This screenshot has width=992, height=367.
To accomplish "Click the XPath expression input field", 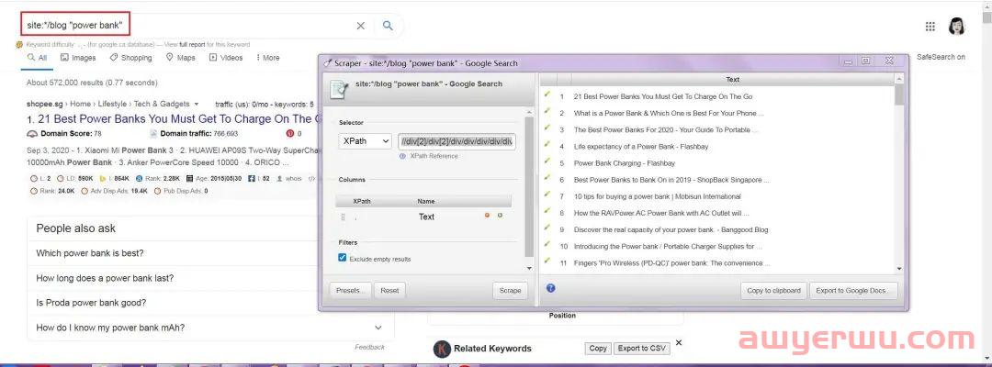I will pos(457,141).
